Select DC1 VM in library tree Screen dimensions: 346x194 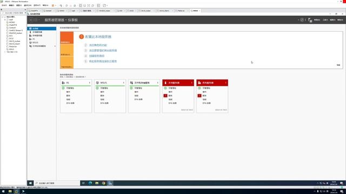click(x=11, y=36)
